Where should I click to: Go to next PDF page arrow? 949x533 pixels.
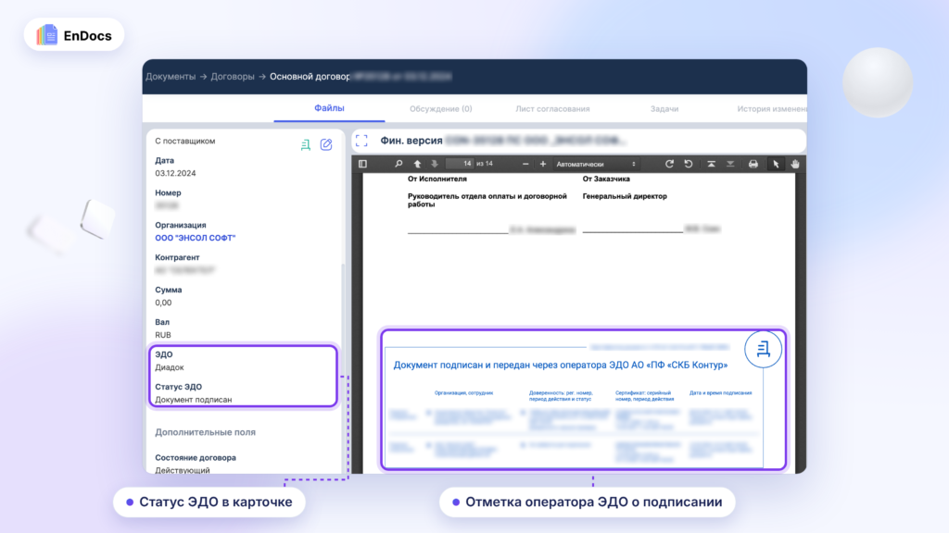tap(435, 164)
